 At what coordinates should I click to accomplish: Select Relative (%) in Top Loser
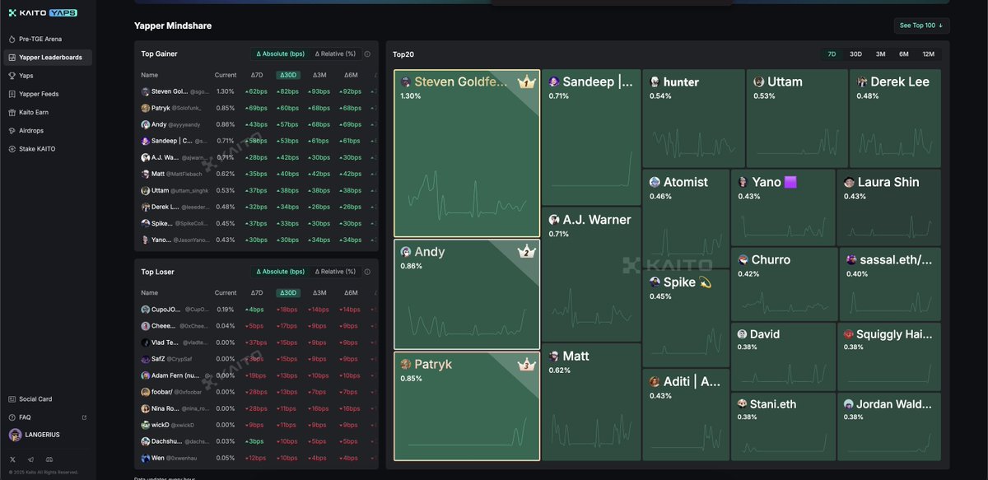coord(335,272)
